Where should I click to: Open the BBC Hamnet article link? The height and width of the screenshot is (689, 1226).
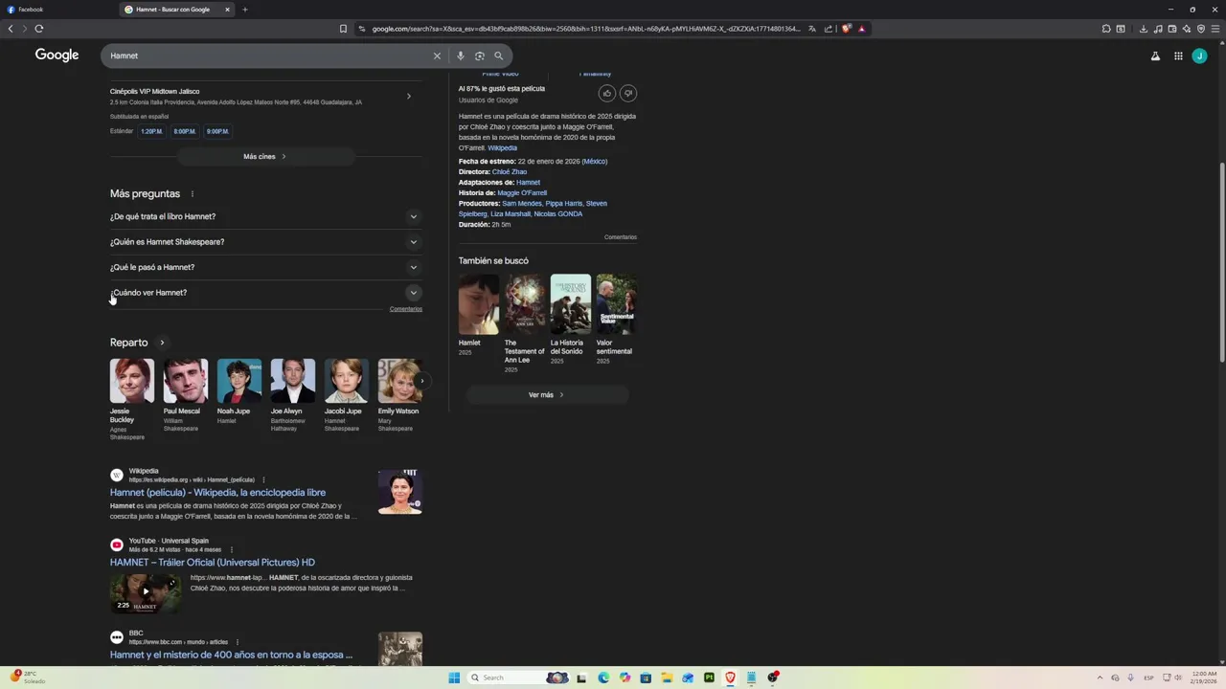[x=231, y=656]
